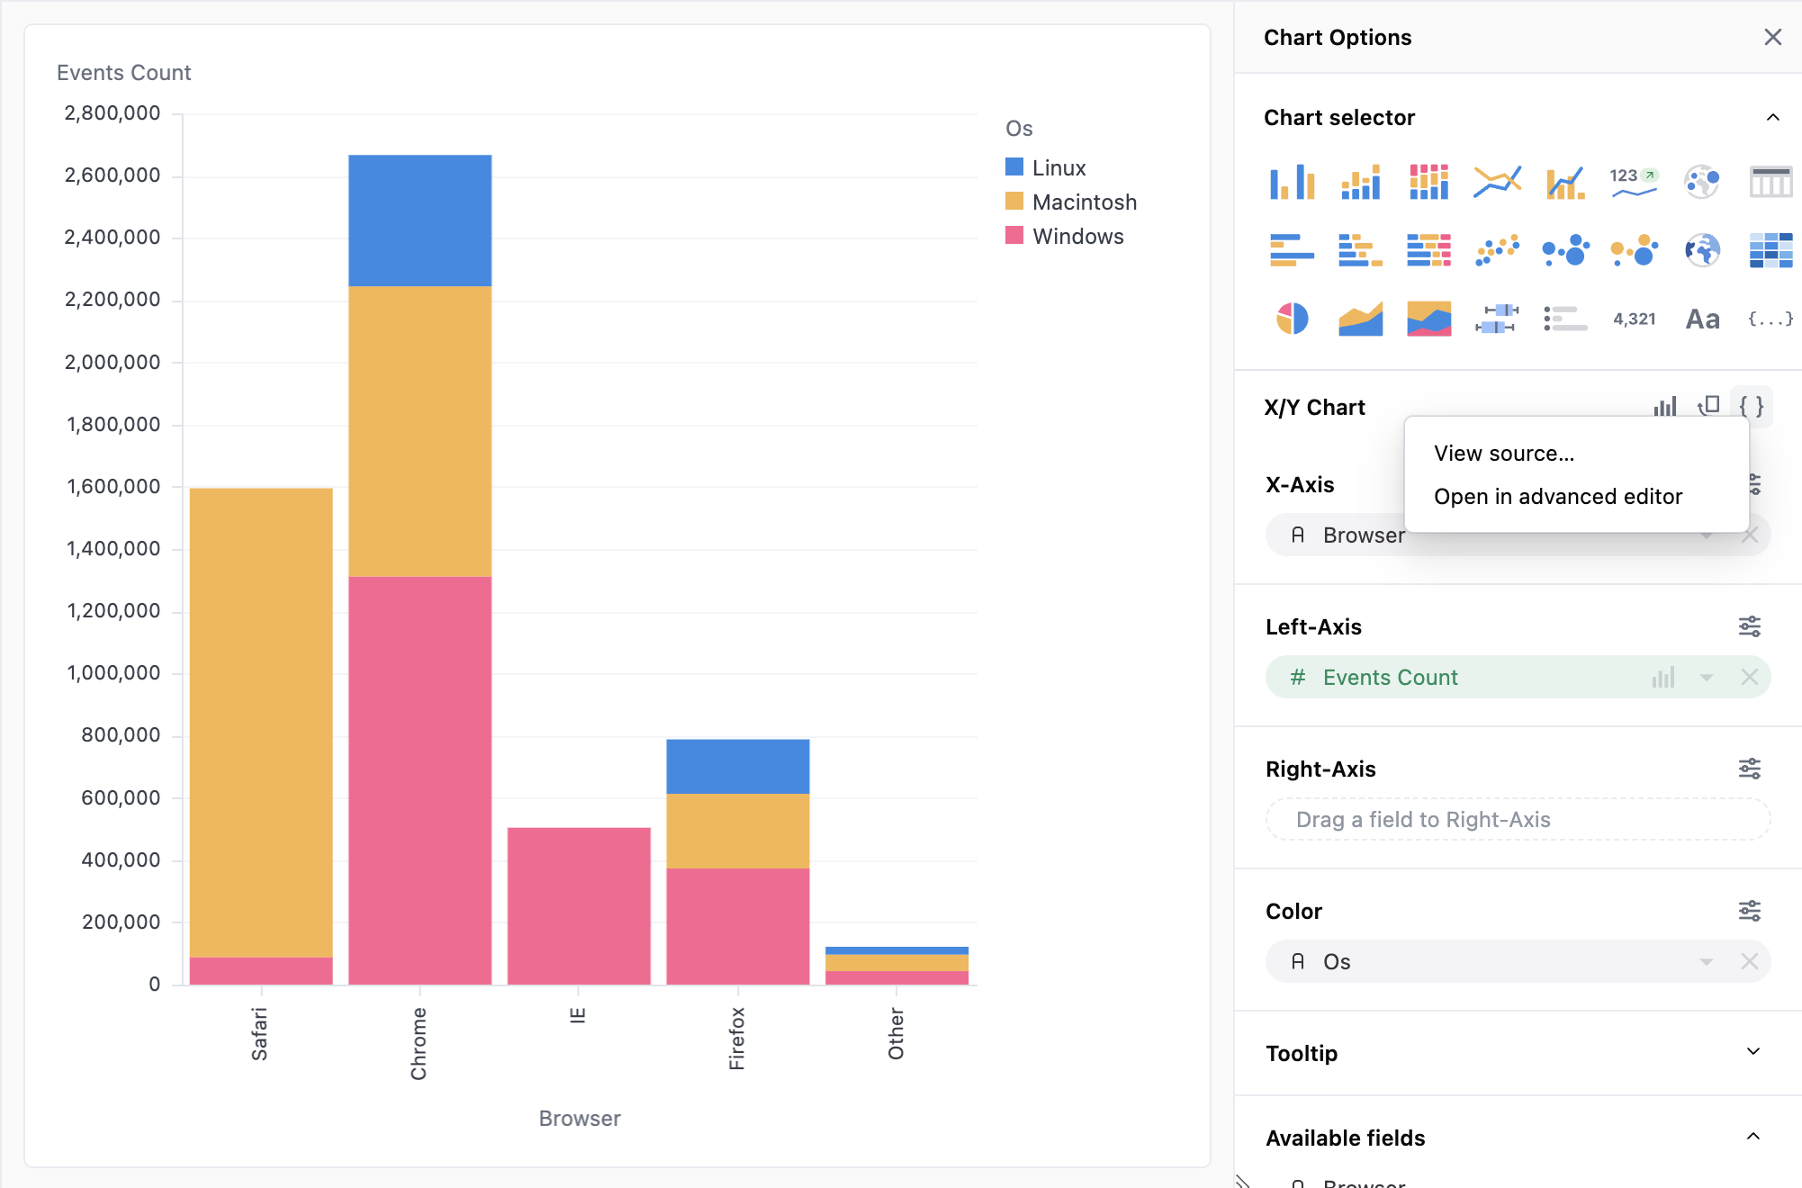
Task: Select the 4,321 single number chart
Action: [x=1634, y=319]
